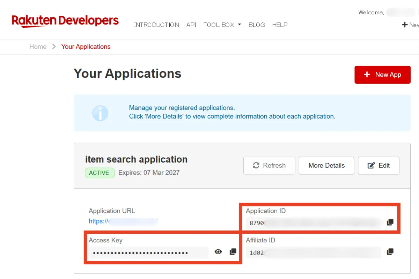
Task: Copy the Affiliate ID value
Action: pyautogui.click(x=390, y=252)
